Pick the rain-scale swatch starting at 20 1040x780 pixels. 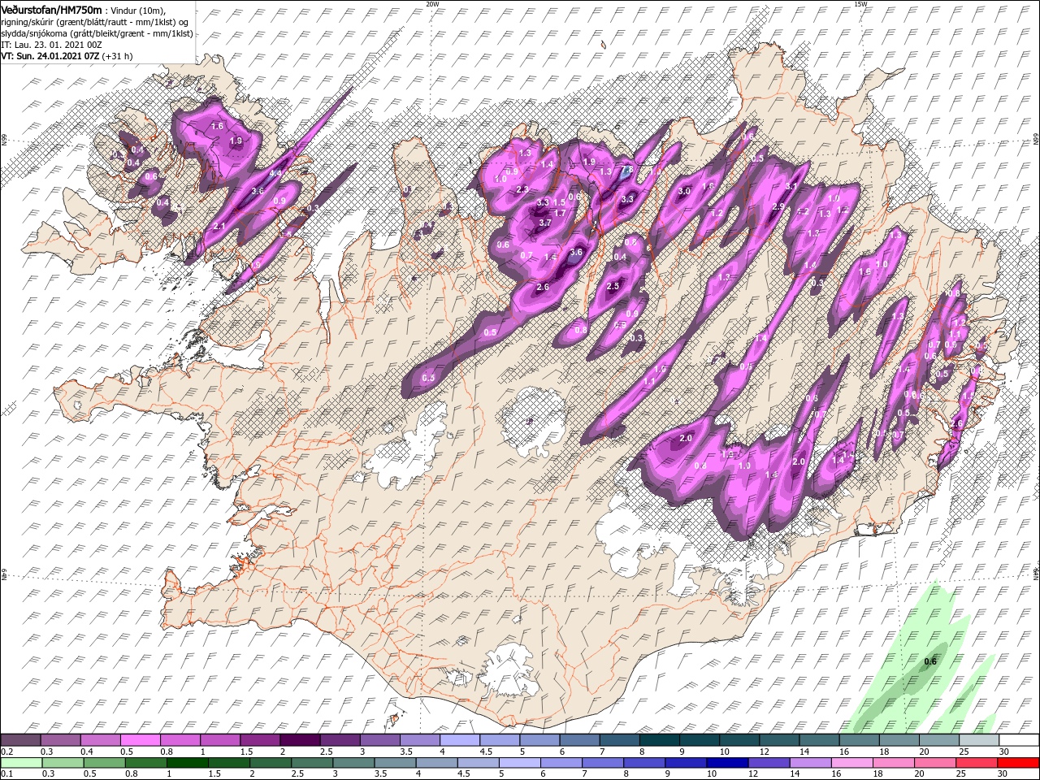(x=934, y=763)
